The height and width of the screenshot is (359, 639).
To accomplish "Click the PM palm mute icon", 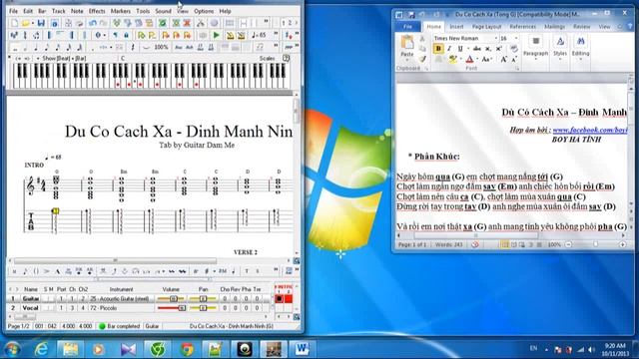I will (x=223, y=271).
